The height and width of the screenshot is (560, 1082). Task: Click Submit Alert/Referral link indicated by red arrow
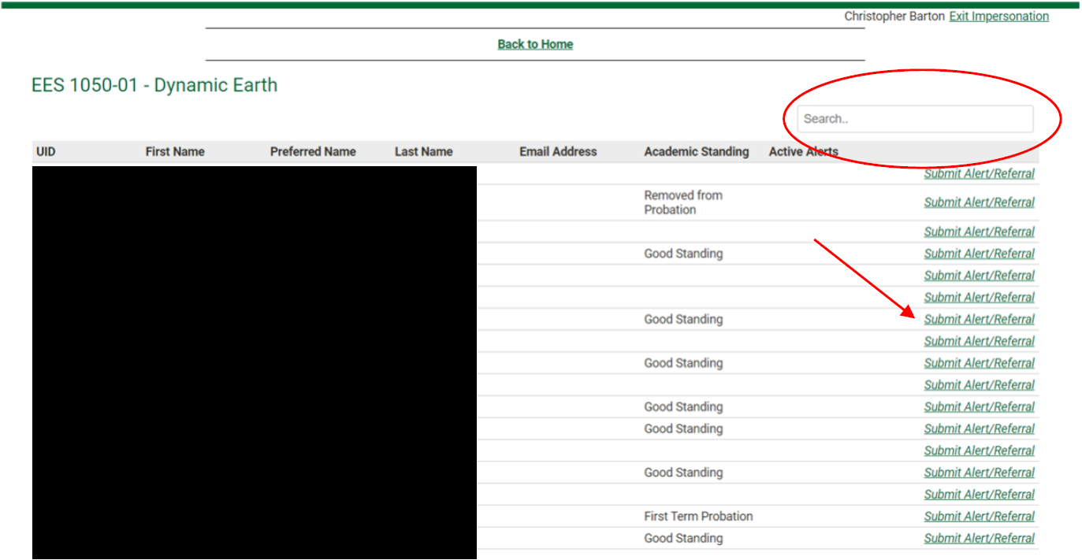[979, 320]
